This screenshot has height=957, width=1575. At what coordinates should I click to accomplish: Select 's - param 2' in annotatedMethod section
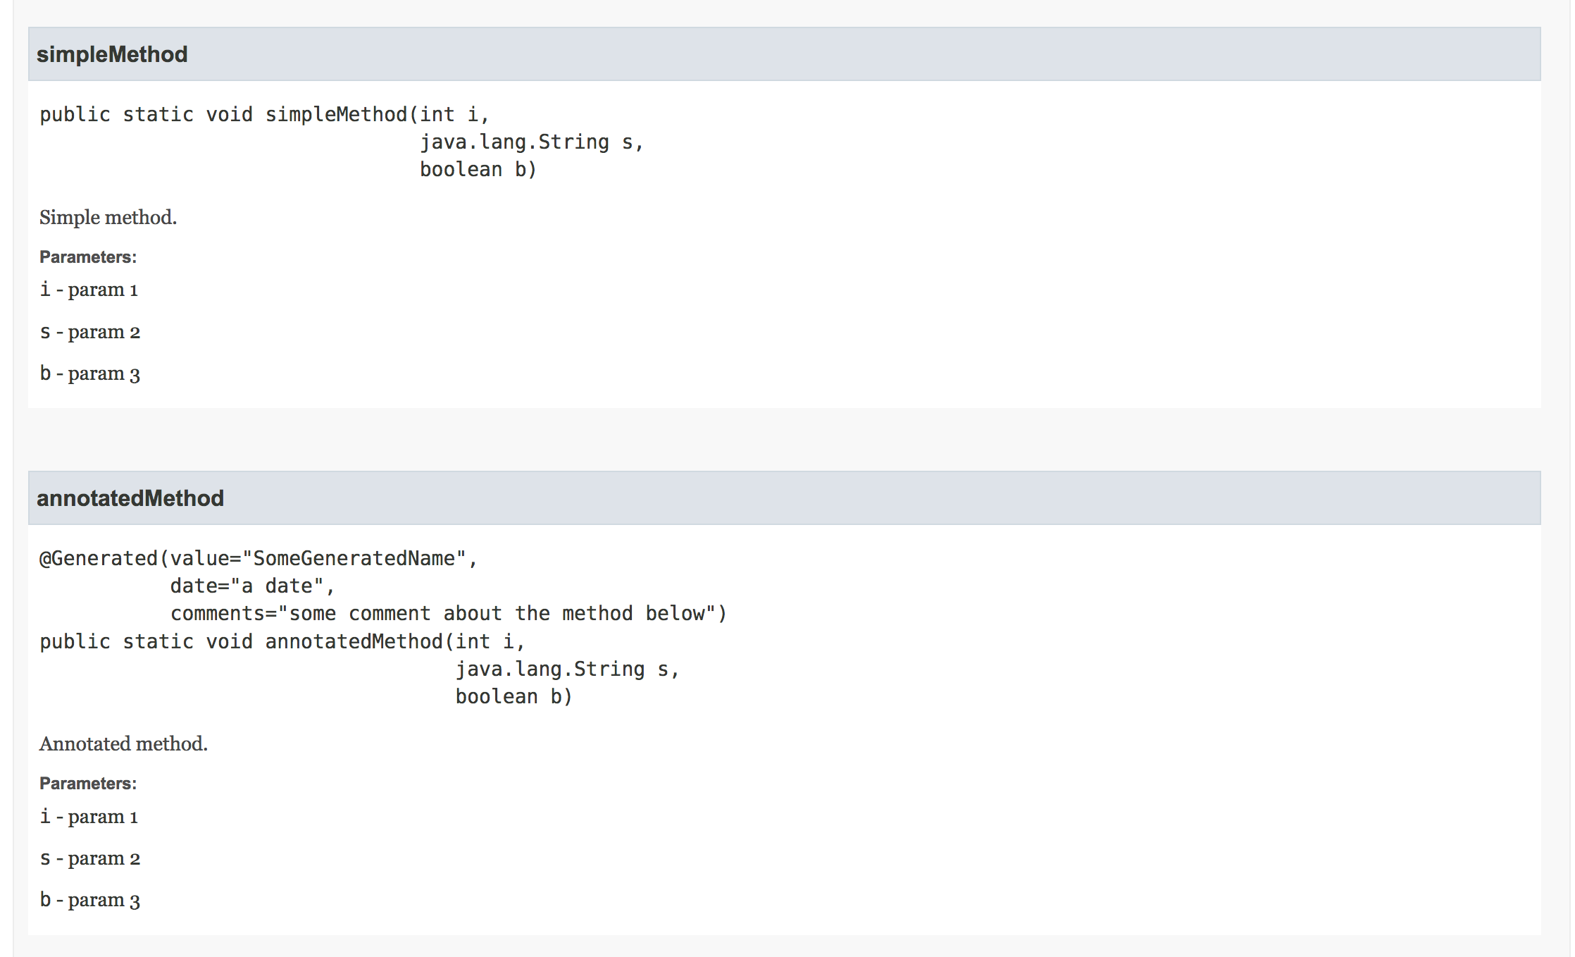tap(90, 858)
